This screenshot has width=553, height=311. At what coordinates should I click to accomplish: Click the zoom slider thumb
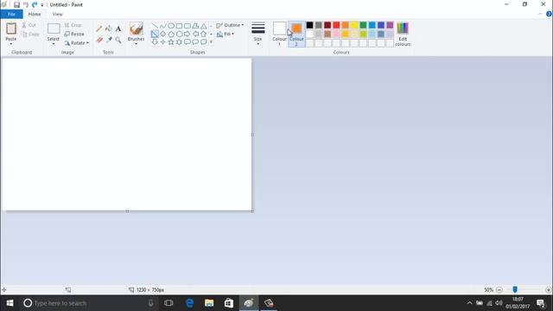[515, 289]
